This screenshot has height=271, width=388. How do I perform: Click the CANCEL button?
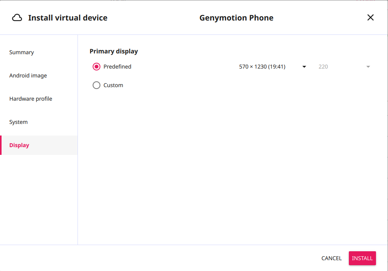point(331,258)
